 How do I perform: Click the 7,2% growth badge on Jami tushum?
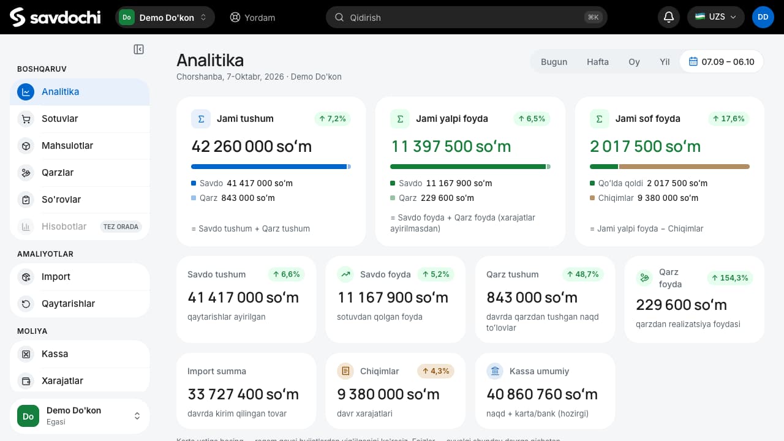coord(333,119)
